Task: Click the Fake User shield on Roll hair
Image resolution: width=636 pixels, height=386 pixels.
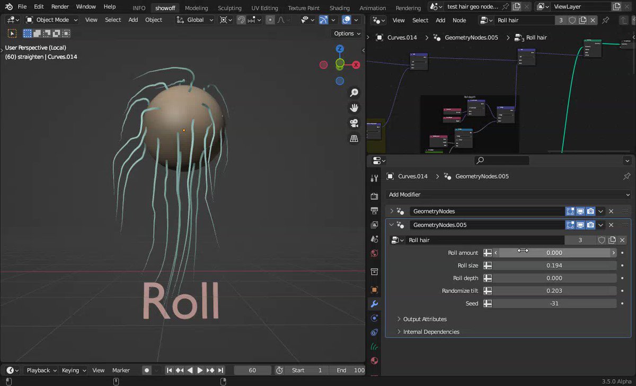Action: 602,240
